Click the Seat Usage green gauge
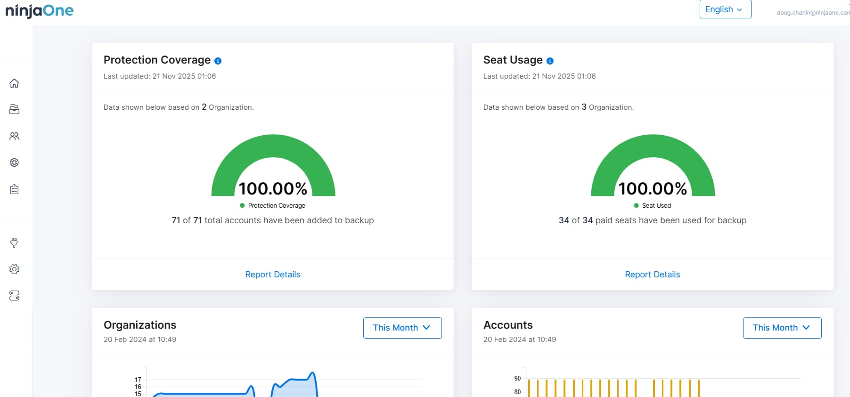Viewport: 850px width, 397px height. coord(653,145)
